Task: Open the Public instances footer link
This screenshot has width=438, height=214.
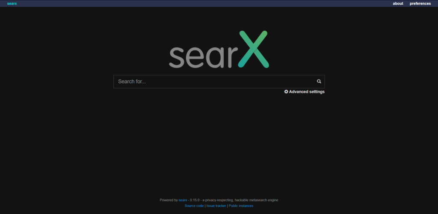Action: tap(241, 206)
